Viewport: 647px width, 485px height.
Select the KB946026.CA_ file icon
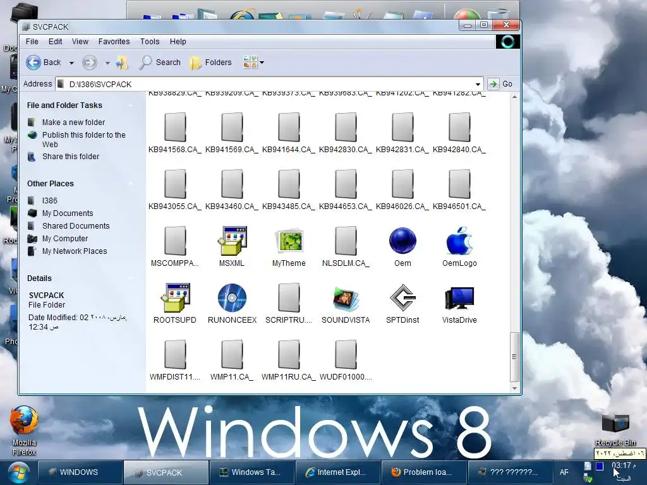[x=402, y=184]
